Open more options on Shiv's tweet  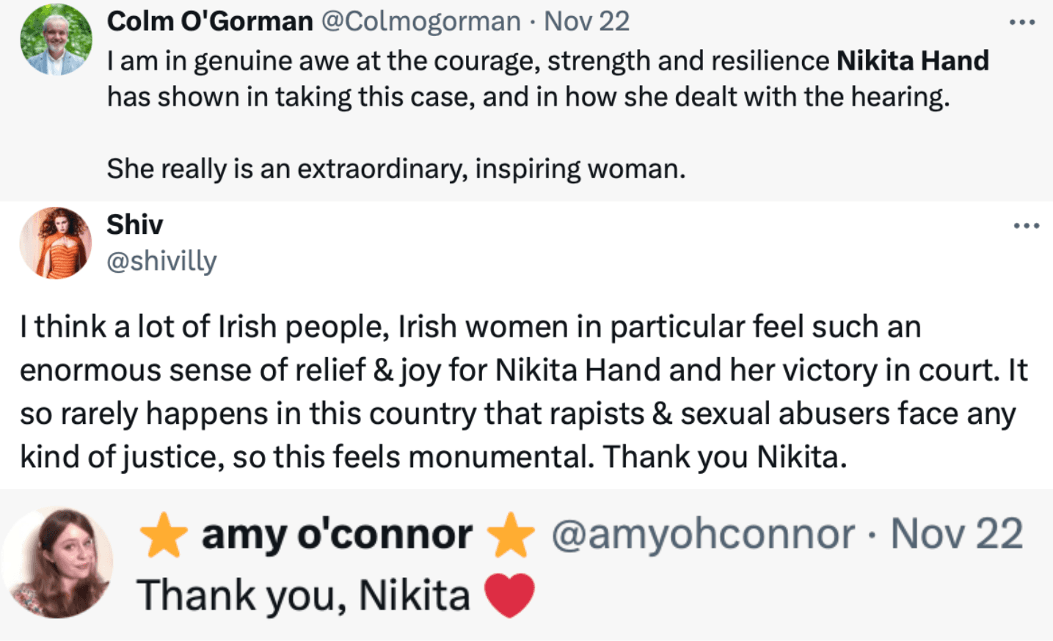1026,225
